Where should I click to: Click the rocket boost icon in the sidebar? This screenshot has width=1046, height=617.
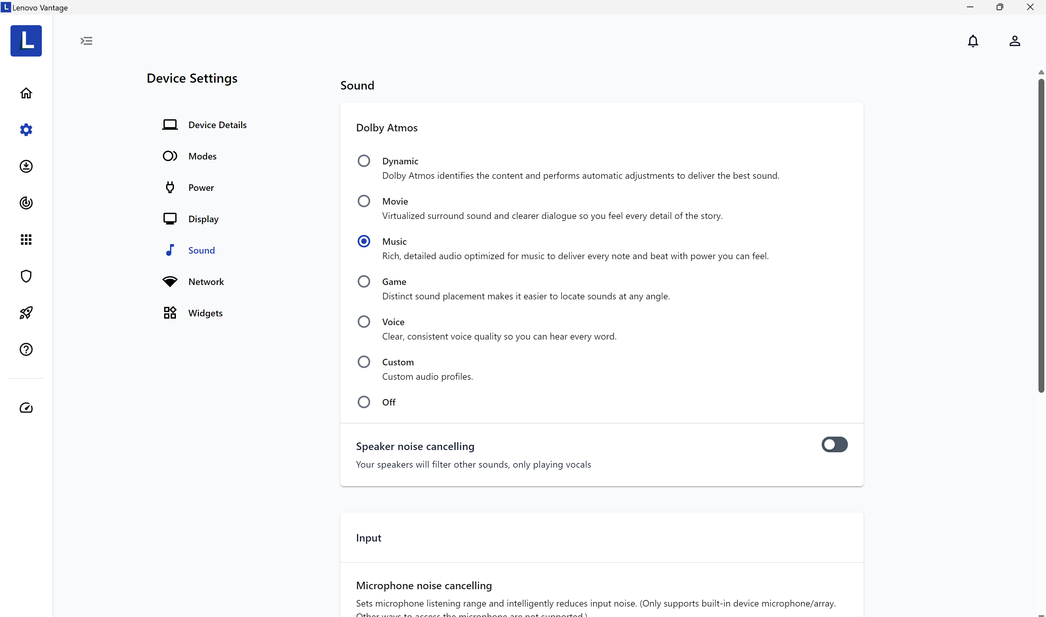click(x=26, y=313)
